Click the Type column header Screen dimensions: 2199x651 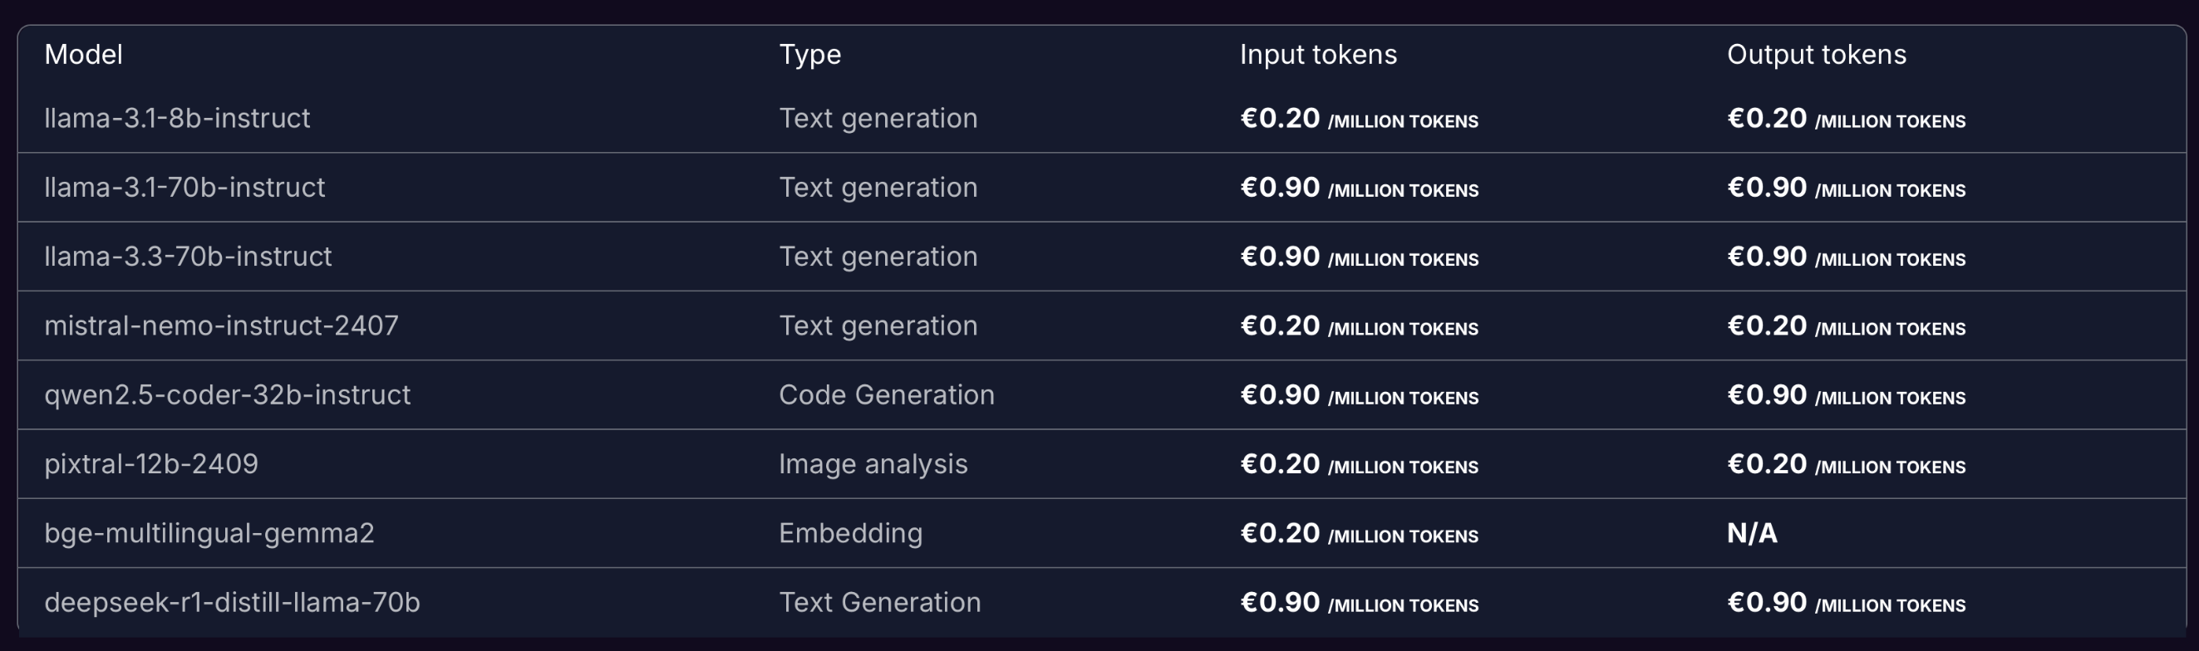(x=809, y=55)
